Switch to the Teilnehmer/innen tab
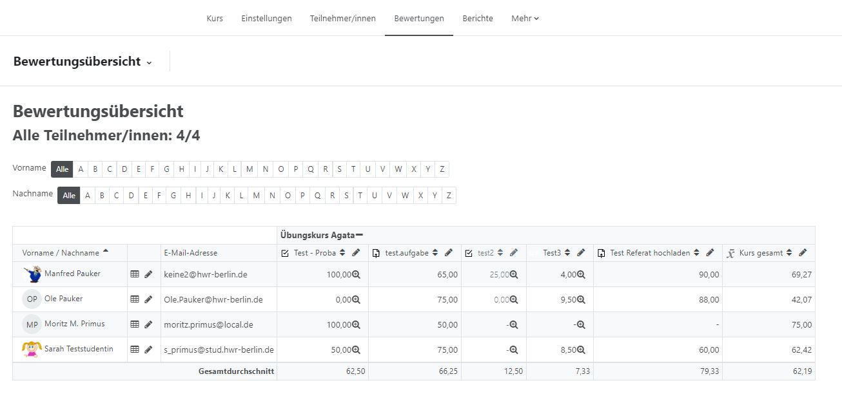The height and width of the screenshot is (410, 842). 342,18
